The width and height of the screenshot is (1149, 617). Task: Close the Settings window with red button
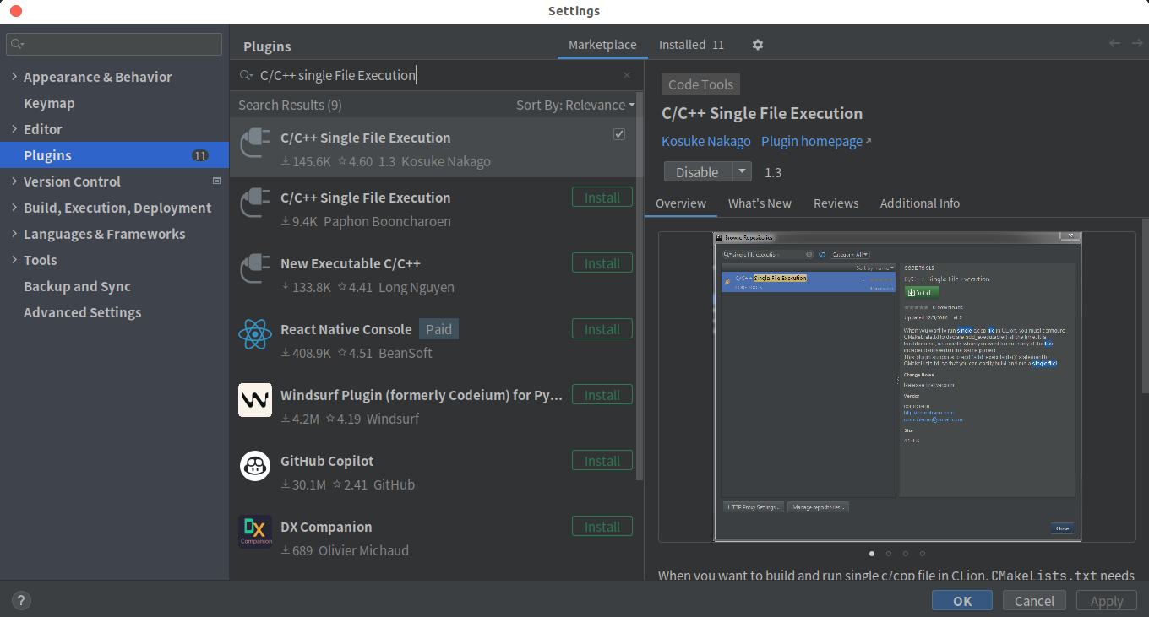pos(16,11)
